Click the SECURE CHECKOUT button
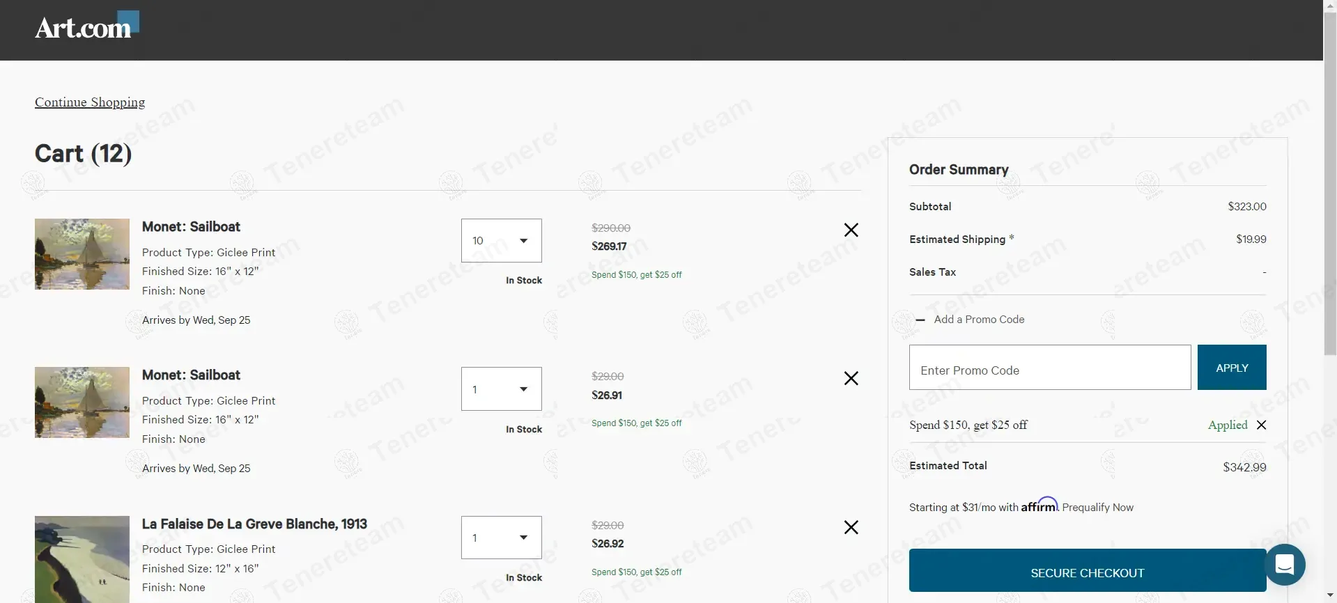 pos(1087,572)
